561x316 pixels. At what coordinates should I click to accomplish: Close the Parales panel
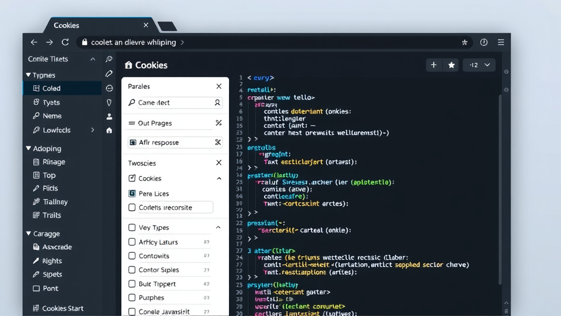pos(219,86)
